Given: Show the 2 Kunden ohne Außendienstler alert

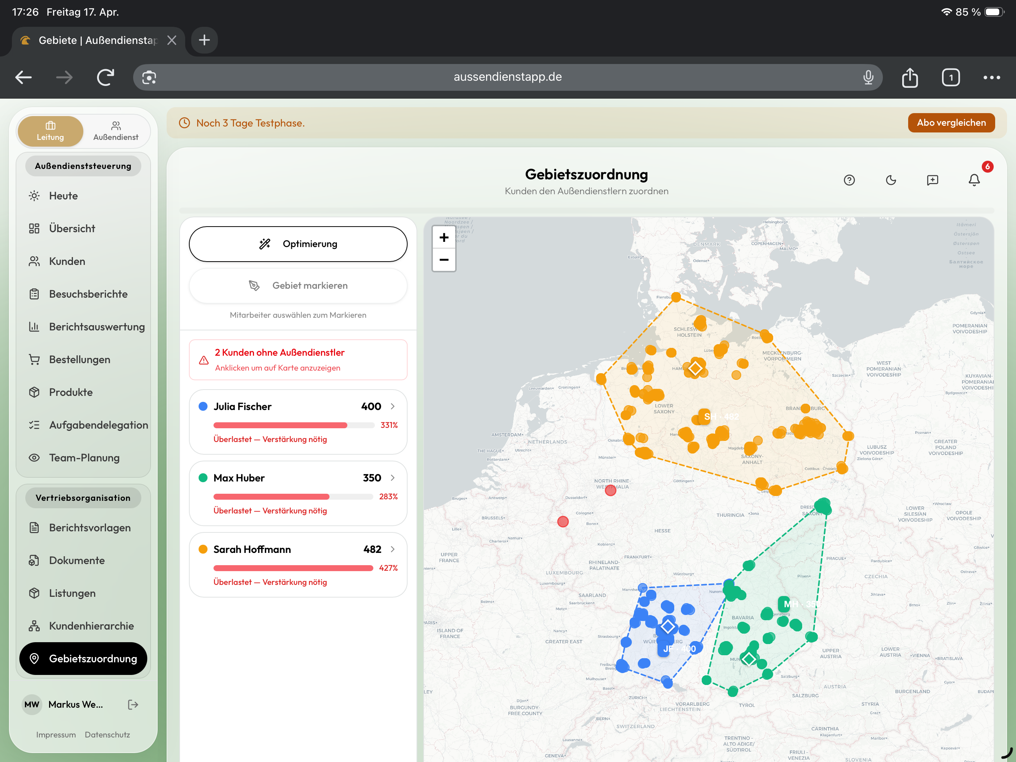Looking at the screenshot, I should 298,360.
